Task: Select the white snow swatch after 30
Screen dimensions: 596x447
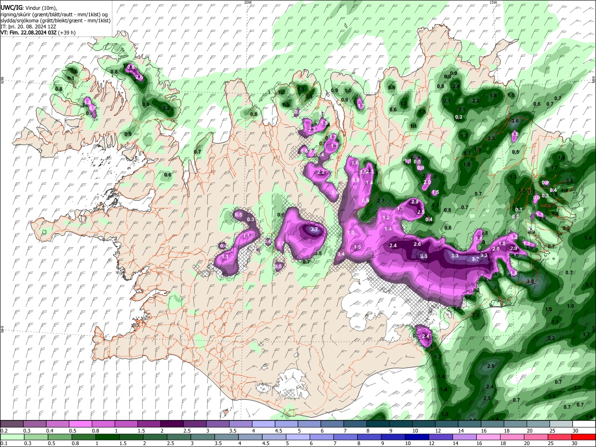Action: (x=584, y=424)
